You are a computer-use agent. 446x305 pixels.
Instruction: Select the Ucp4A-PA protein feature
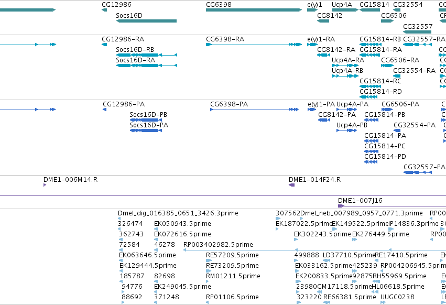click(346, 110)
